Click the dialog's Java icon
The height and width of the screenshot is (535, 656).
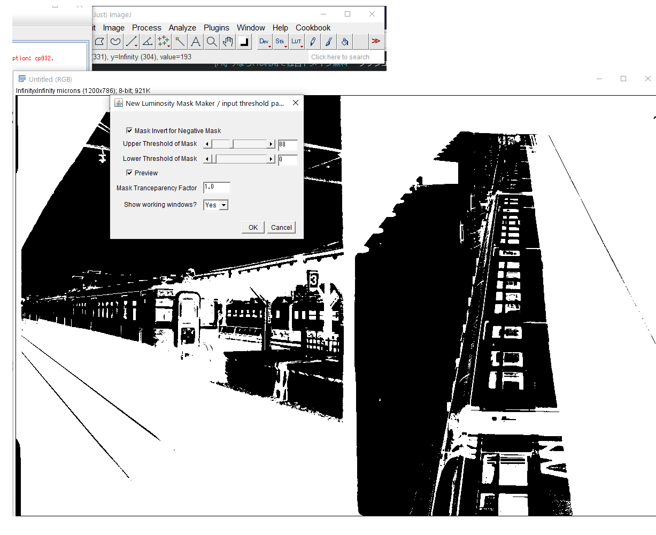coord(119,103)
